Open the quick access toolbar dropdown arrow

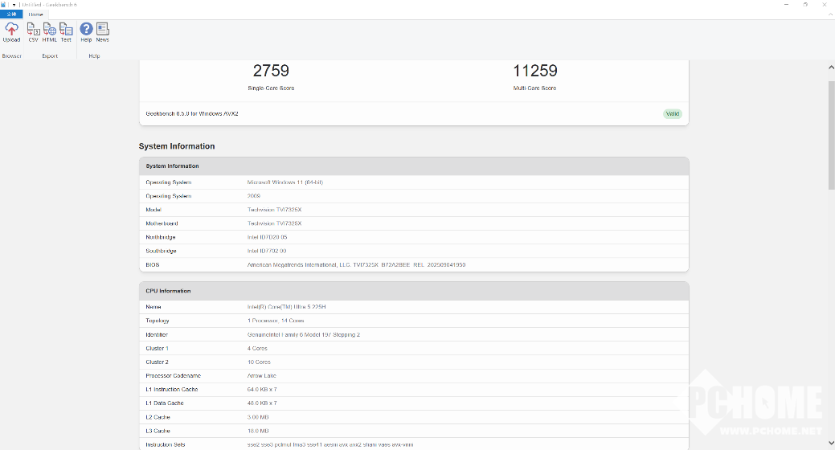[14, 5]
